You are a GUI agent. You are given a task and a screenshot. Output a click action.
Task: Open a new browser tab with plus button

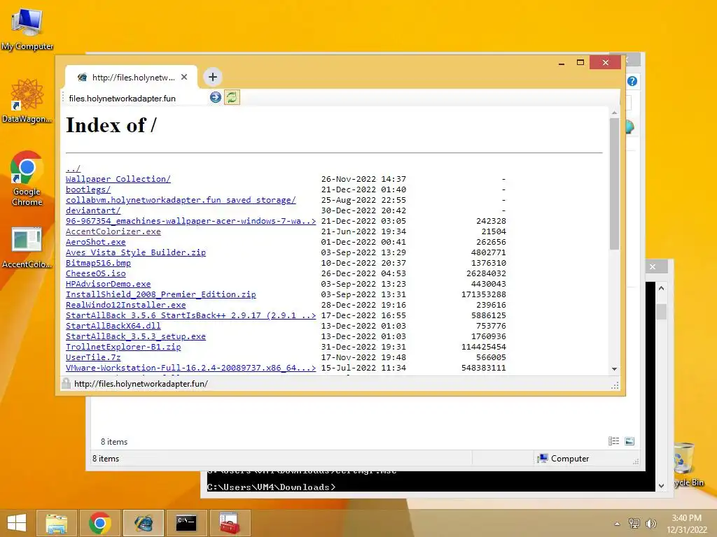coord(213,77)
